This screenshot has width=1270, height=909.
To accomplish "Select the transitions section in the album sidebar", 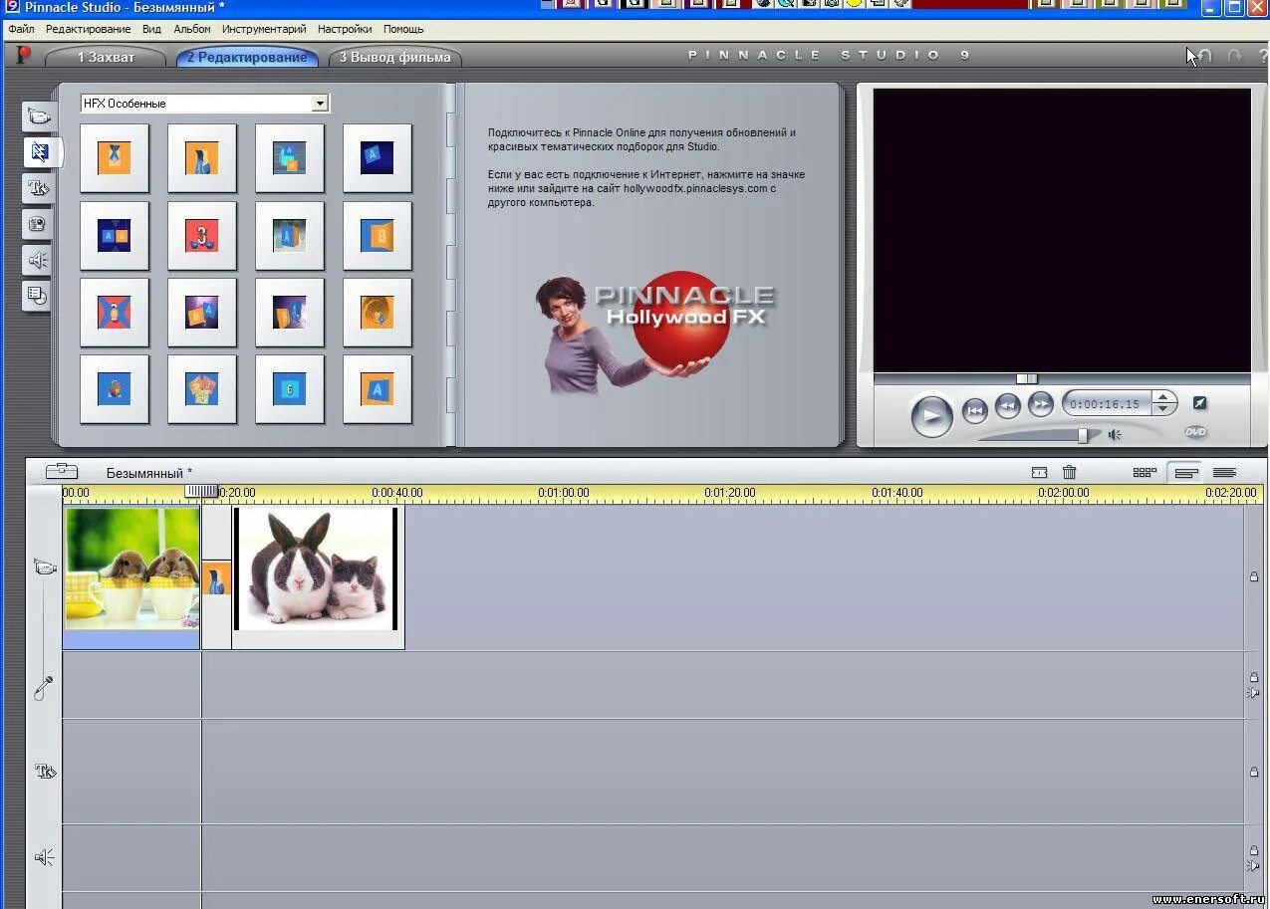I will pos(38,152).
